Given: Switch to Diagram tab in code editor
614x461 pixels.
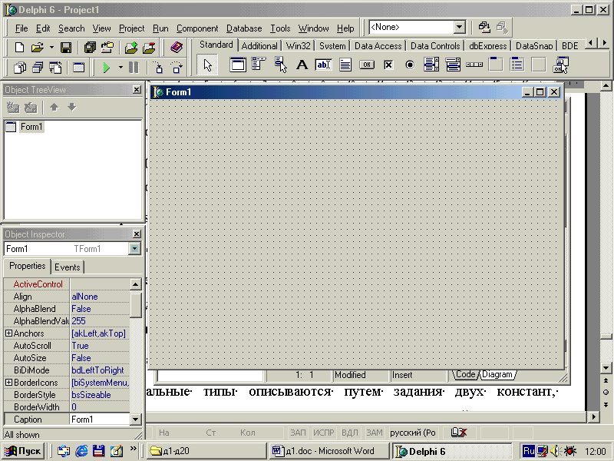Looking at the screenshot, I should (x=497, y=374).
